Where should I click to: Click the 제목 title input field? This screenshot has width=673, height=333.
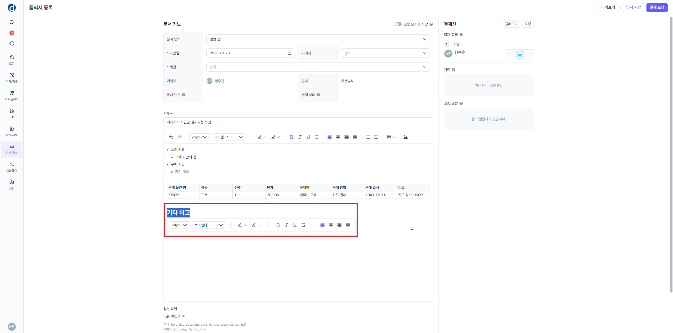[x=298, y=122]
